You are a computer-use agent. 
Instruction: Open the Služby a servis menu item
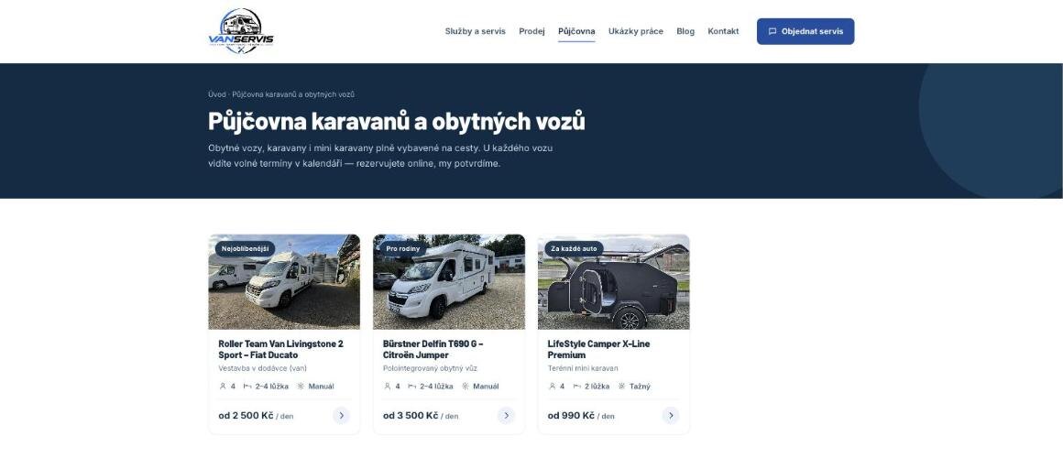(x=476, y=31)
